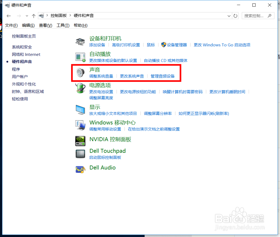This screenshot has width=280, height=237.
Task: Click the Sound speaker icon
Action: pyautogui.click(x=80, y=73)
